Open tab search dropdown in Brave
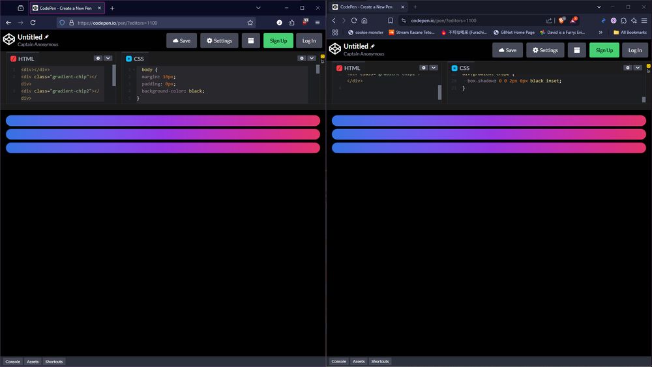Screen dimensions: 652x367 [x=599, y=7]
